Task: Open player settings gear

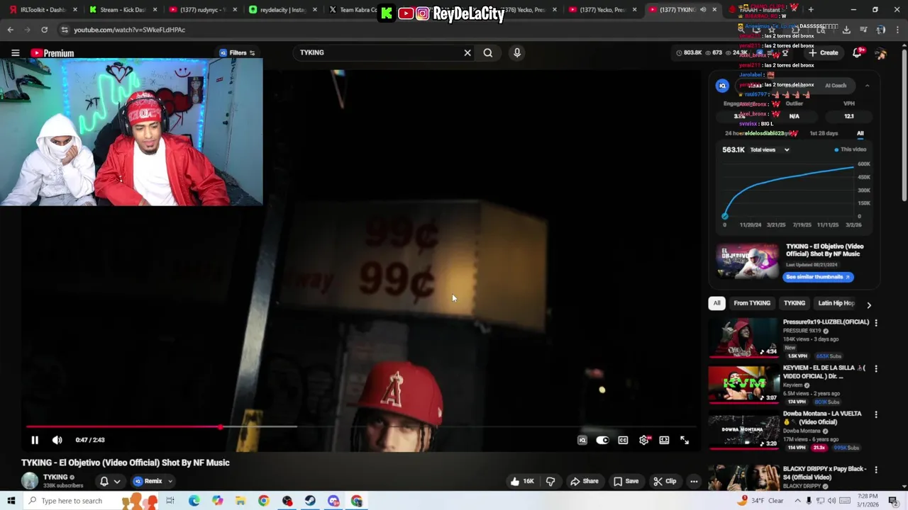Action: click(643, 440)
